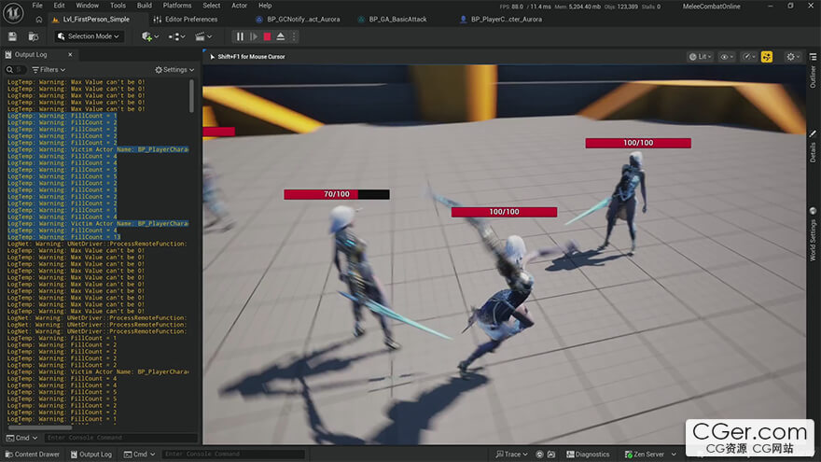Open Output Log from status bar
Screen dimensions: 821x462
(91, 455)
